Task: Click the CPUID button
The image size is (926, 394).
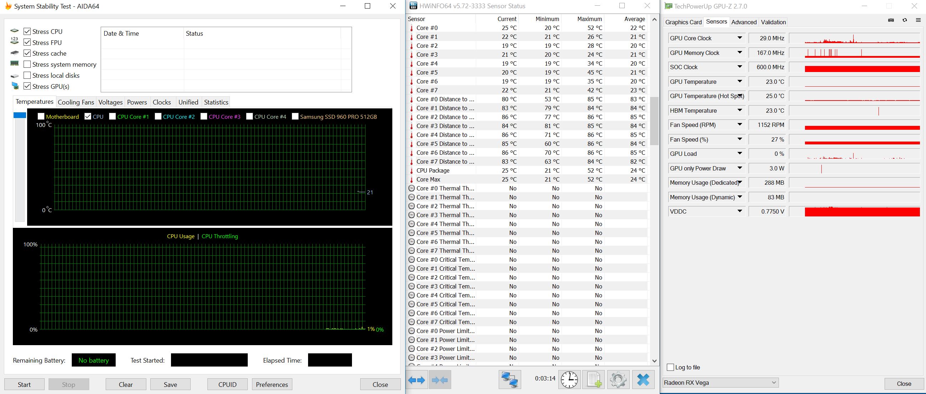Action: click(227, 384)
